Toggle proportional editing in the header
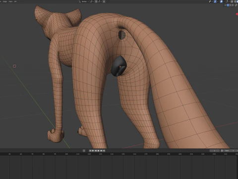238x179 pixels. [104, 1]
